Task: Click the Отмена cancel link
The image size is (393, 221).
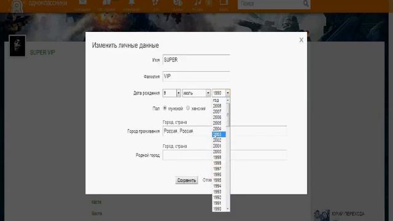Action: (x=208, y=180)
